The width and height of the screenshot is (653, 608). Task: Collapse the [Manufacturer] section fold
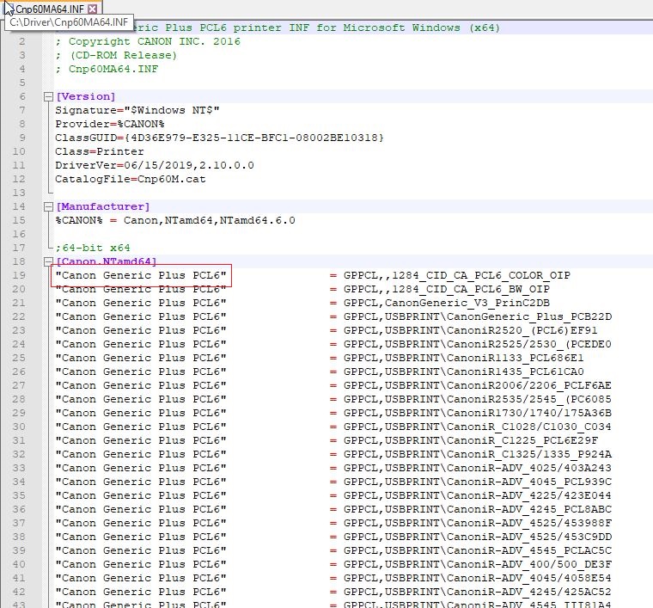tap(48, 207)
